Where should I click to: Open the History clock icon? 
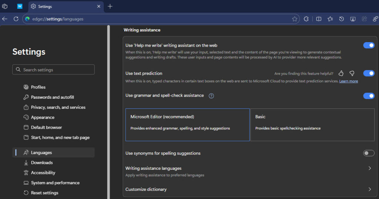point(341,19)
